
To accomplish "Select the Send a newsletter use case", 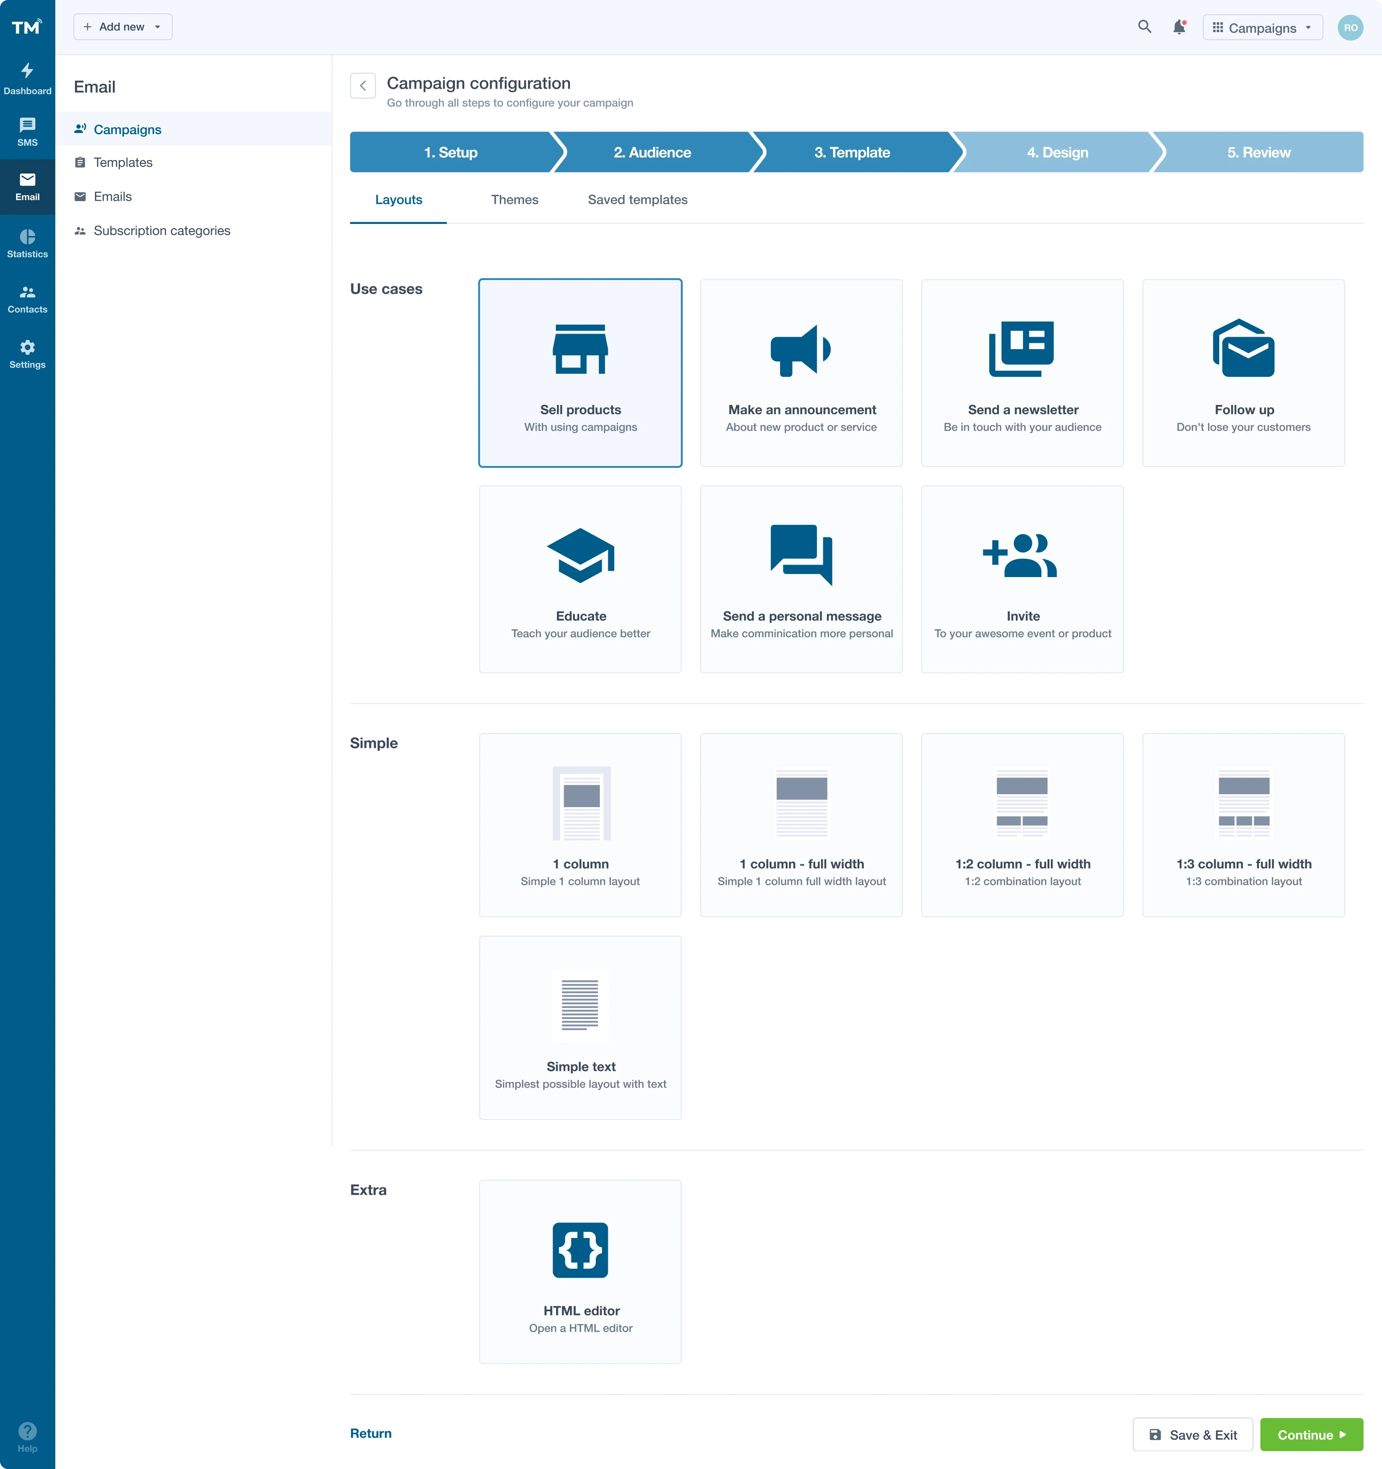I will point(1022,372).
